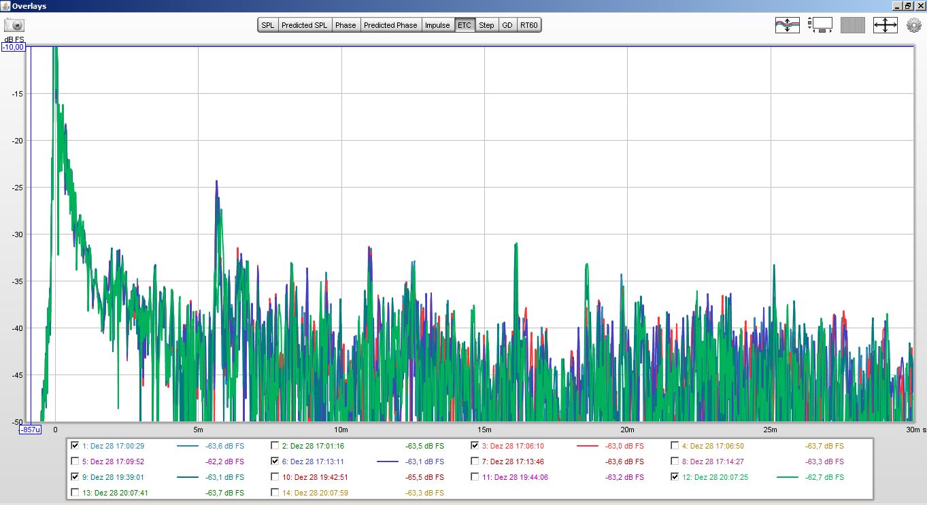
Task: Enable measurement 8: Dez 28 17:14:27
Action: tap(675, 462)
